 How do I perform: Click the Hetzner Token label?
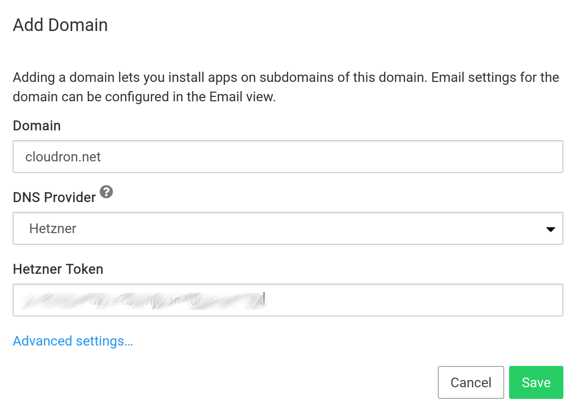[58, 269]
